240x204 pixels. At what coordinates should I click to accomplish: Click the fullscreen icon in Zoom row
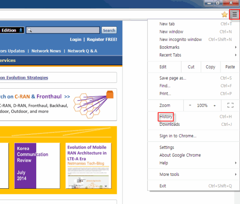click(x=230, y=105)
